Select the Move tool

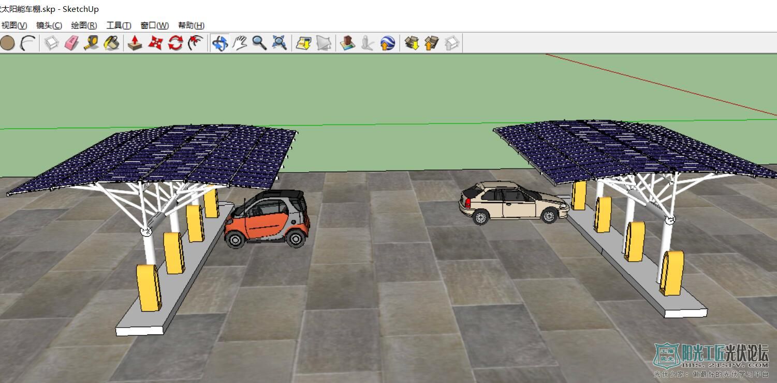pyautogui.click(x=155, y=43)
